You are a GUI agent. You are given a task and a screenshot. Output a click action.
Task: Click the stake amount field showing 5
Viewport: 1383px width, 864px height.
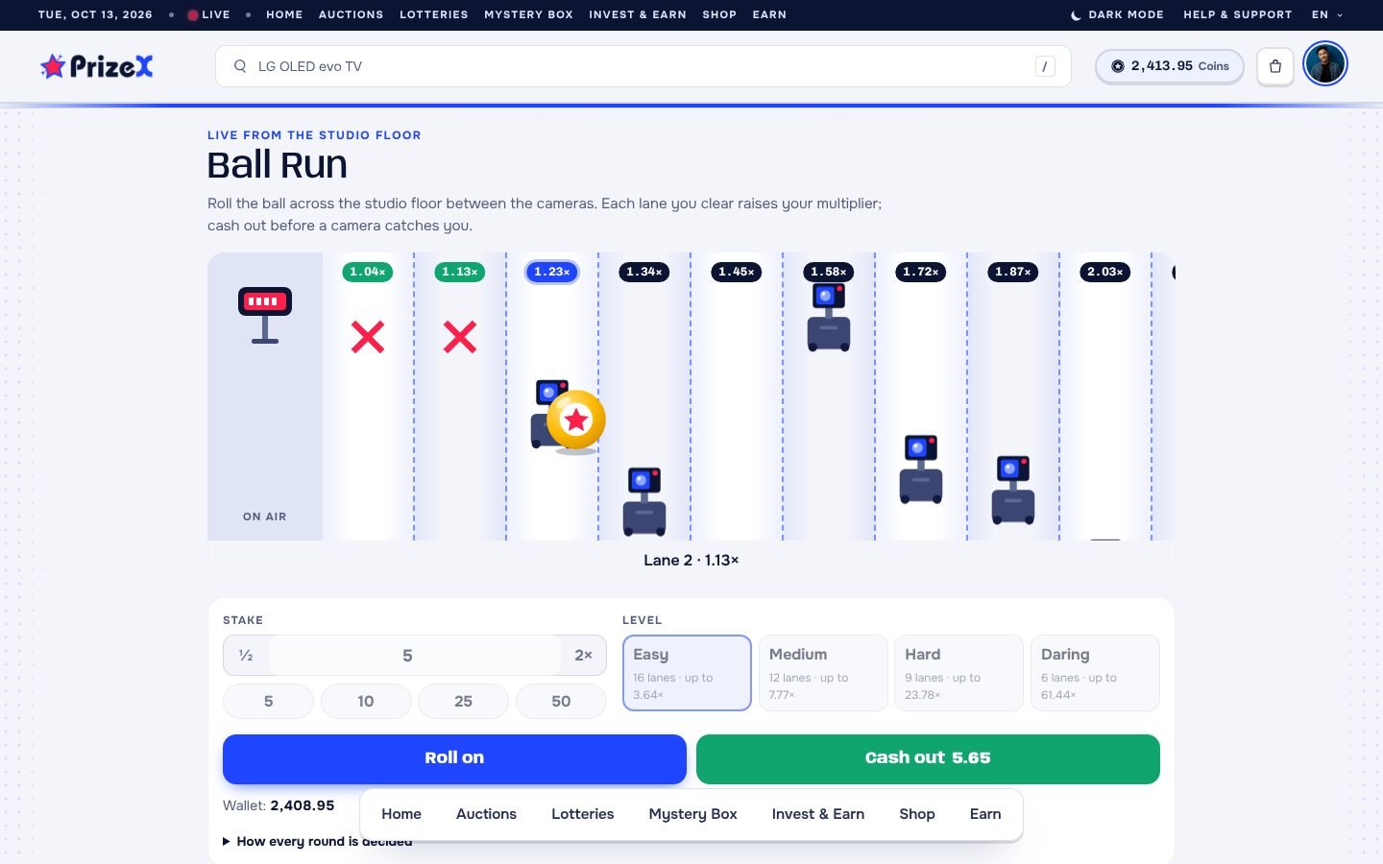[x=415, y=656]
